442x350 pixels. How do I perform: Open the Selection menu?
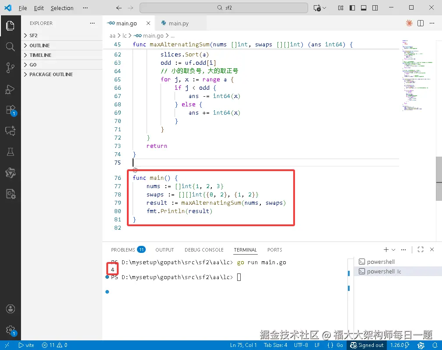[x=62, y=8]
